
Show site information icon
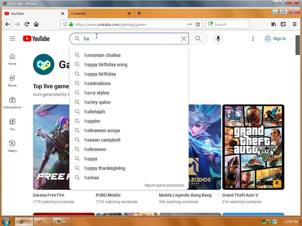(x=65, y=24)
